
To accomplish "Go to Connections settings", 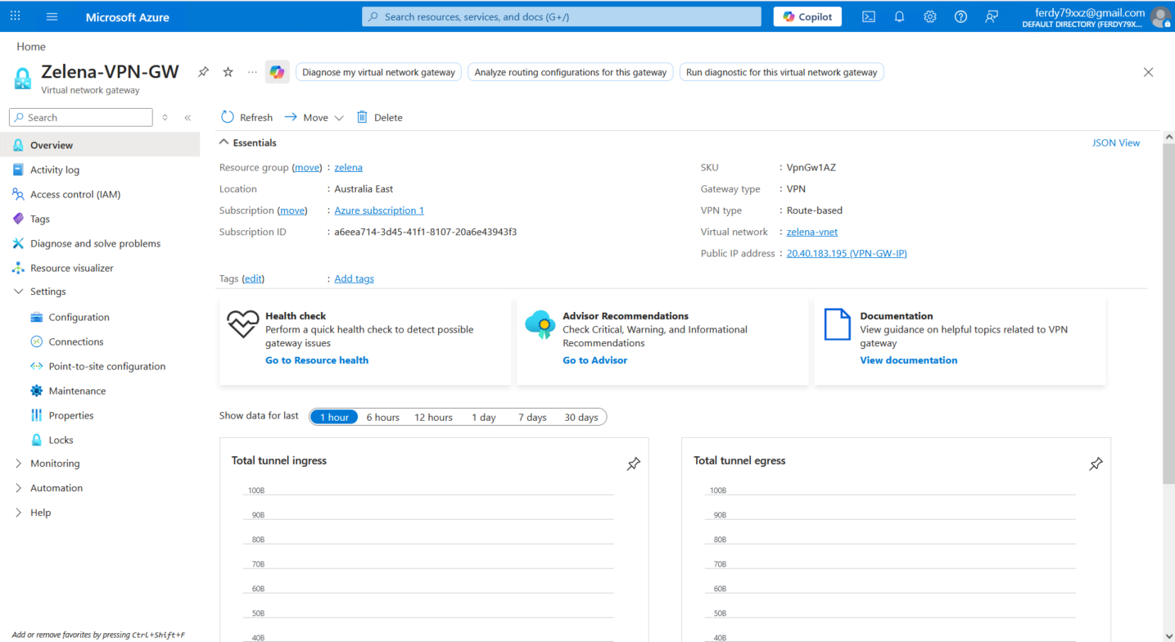I will click(x=76, y=341).
